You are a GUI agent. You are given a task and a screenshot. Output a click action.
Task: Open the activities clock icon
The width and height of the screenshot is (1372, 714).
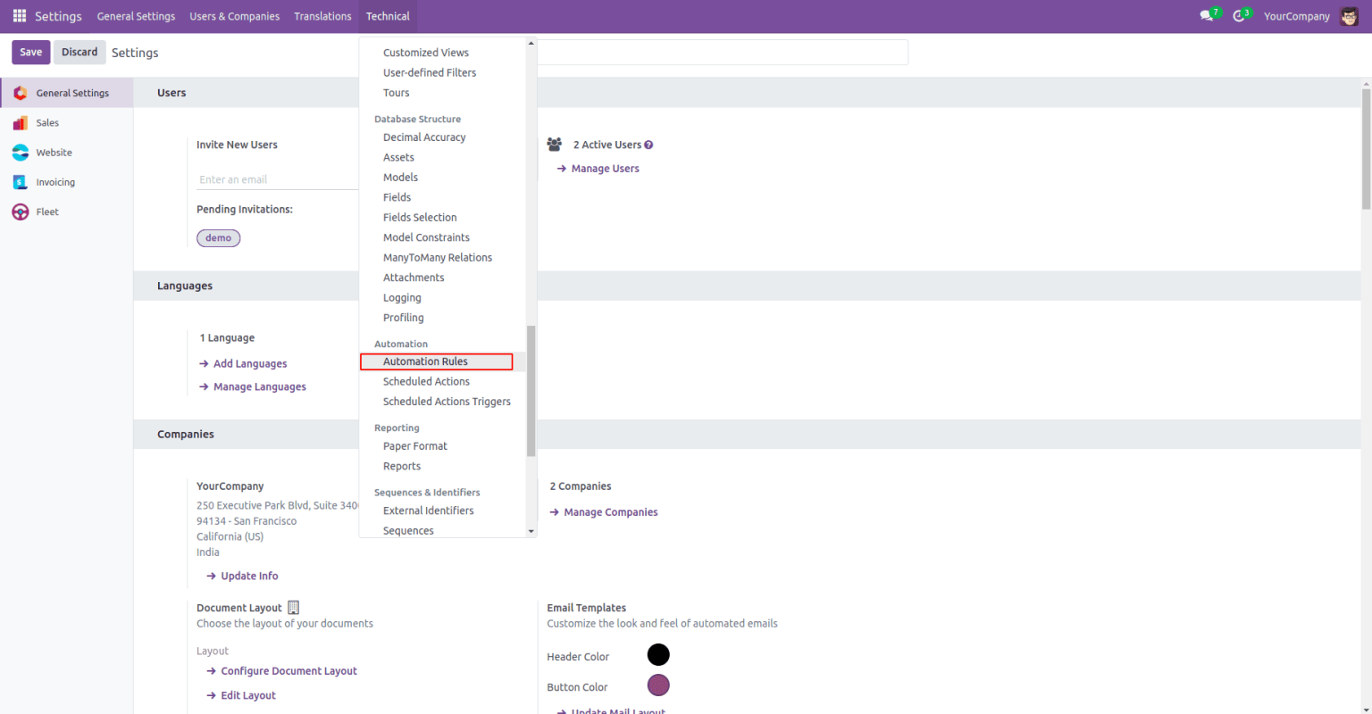click(x=1240, y=15)
